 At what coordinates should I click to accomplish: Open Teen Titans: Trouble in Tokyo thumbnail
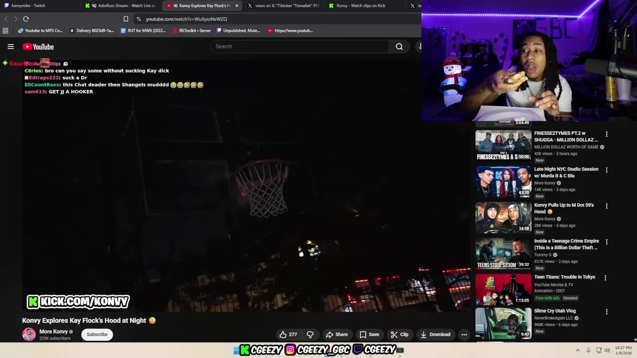(503, 289)
